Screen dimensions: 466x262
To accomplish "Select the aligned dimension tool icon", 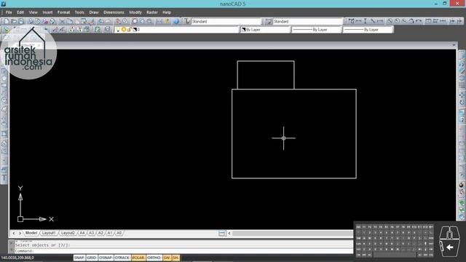I will pos(373,21).
